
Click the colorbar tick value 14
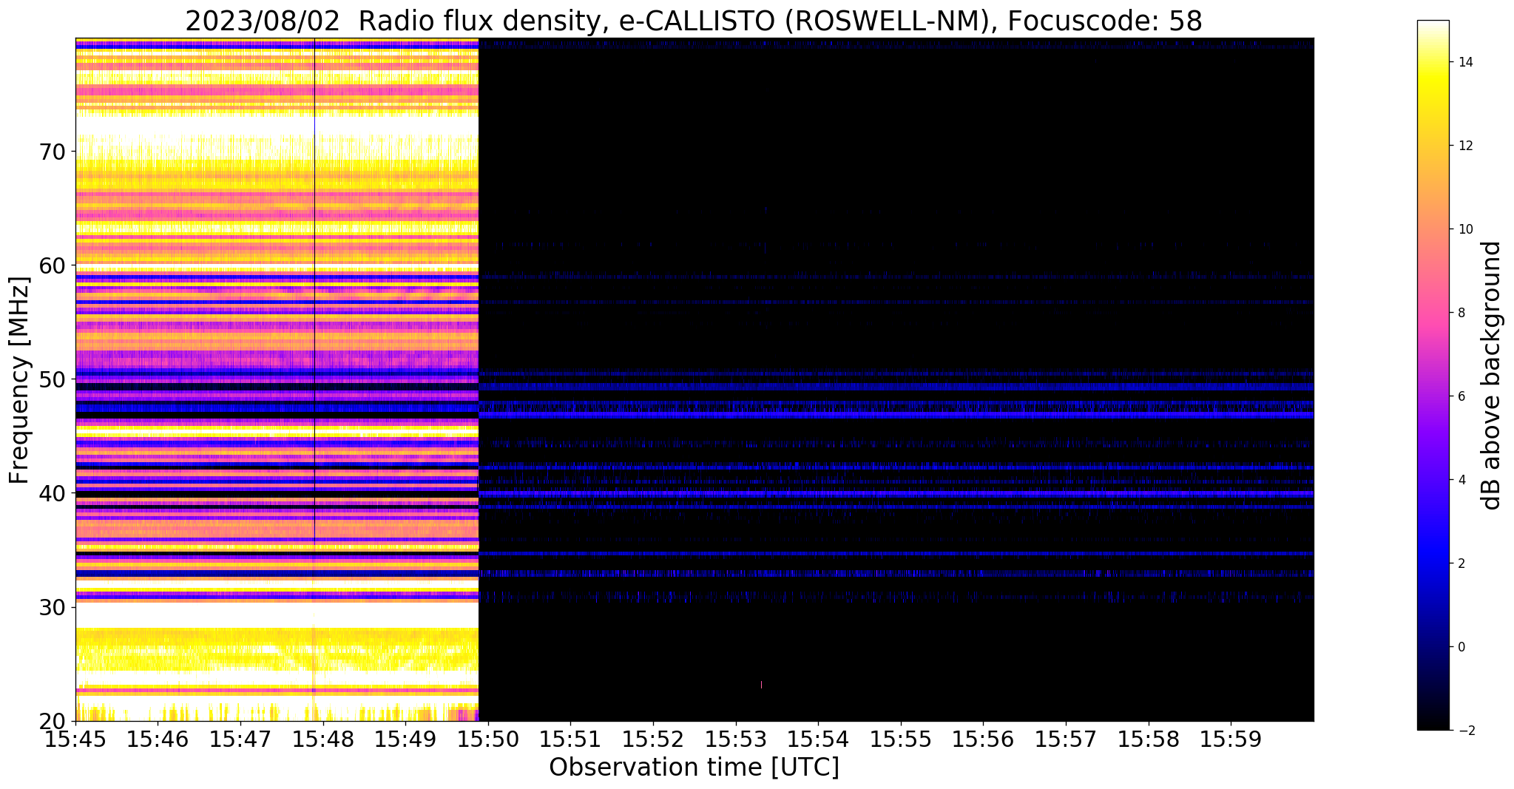tap(1464, 62)
